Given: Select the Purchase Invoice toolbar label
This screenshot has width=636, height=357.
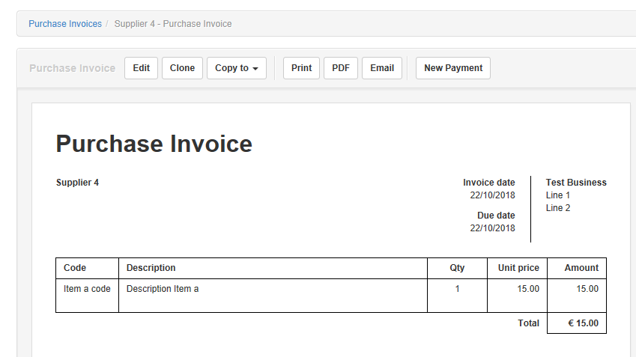Looking at the screenshot, I should pos(72,68).
